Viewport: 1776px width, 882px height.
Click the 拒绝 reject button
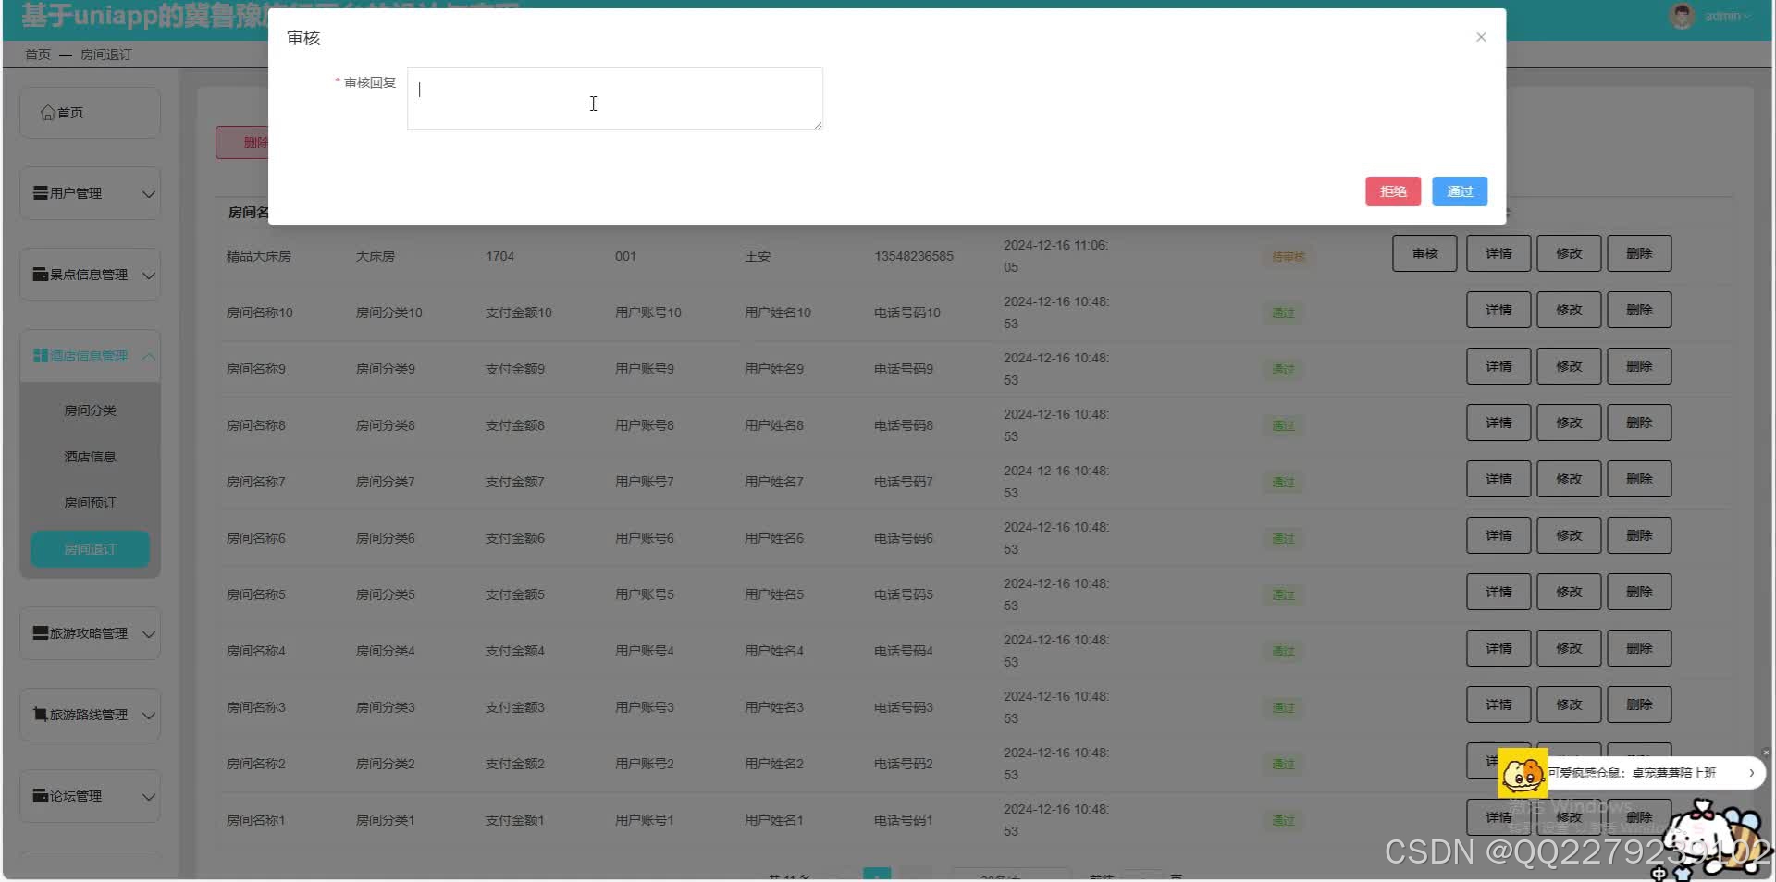pyautogui.click(x=1392, y=191)
